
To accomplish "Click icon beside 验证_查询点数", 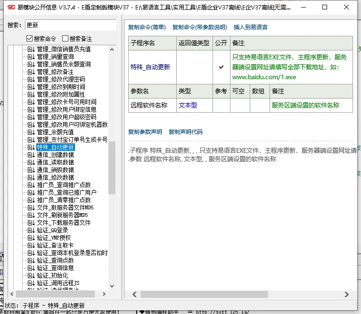I will coord(31,261).
